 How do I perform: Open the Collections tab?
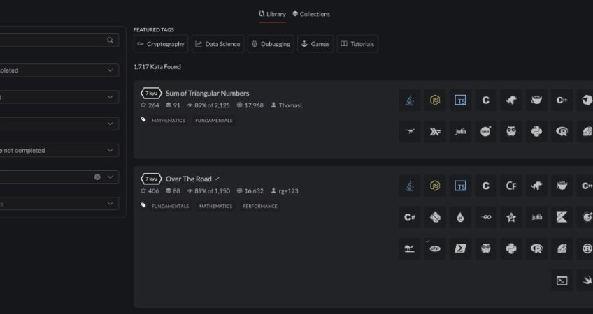pyautogui.click(x=311, y=14)
